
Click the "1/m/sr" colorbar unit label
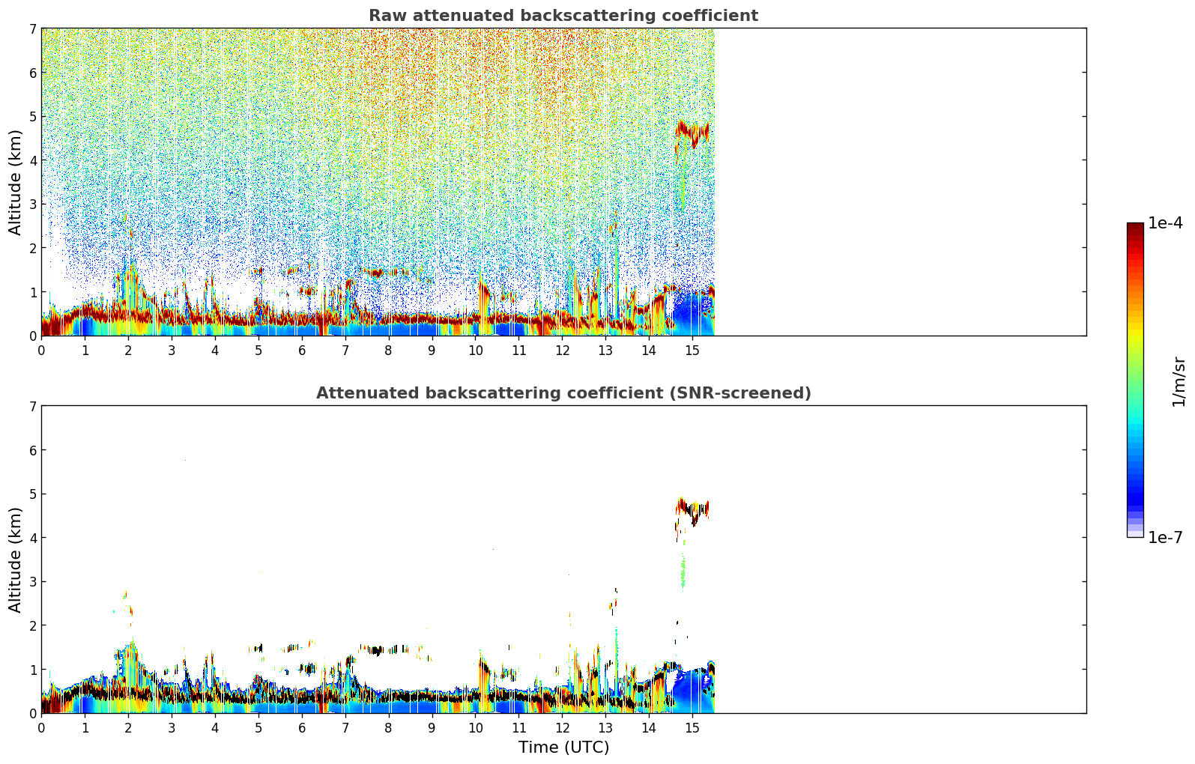pyautogui.click(x=1179, y=382)
